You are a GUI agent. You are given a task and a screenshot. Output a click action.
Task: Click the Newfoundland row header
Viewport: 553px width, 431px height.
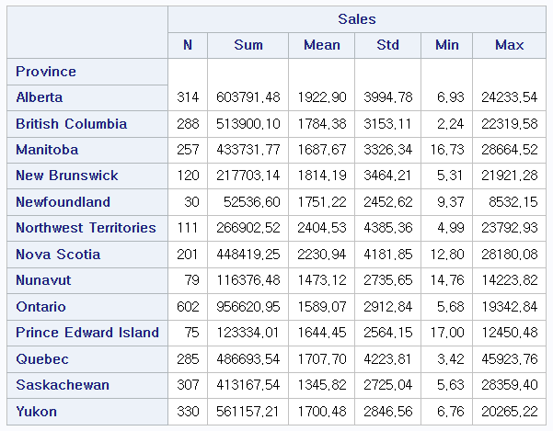pyautogui.click(x=87, y=202)
